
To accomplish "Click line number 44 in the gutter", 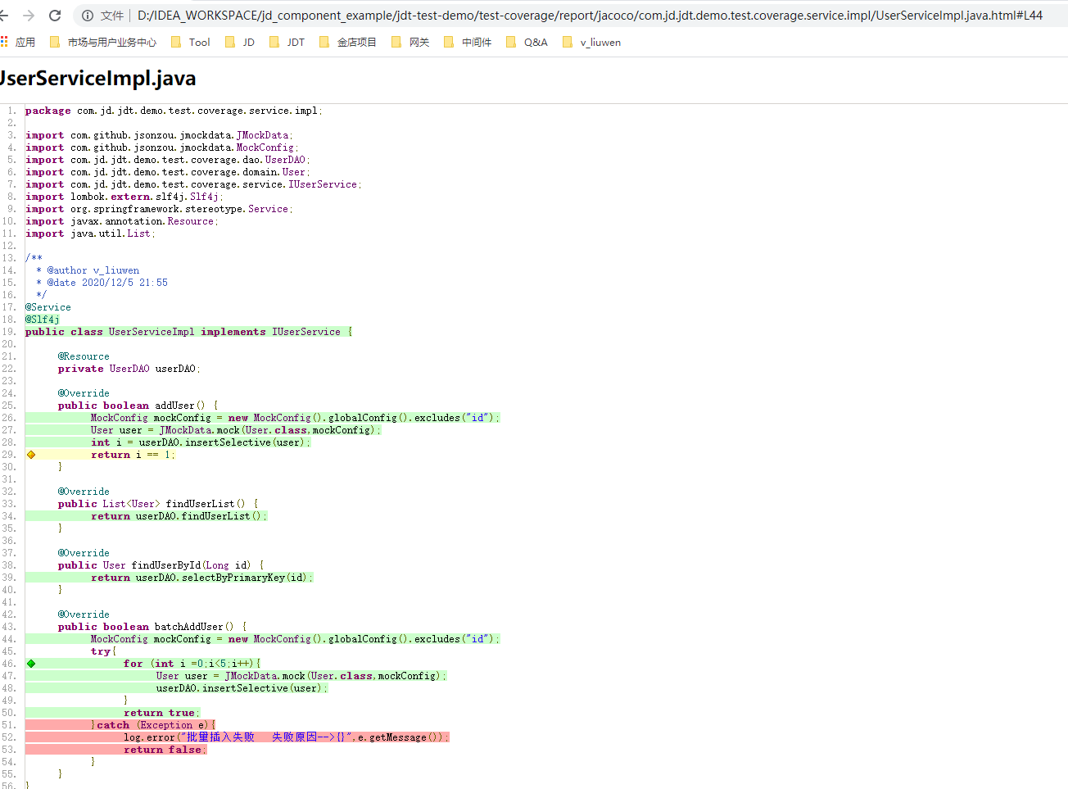I will click(8, 639).
